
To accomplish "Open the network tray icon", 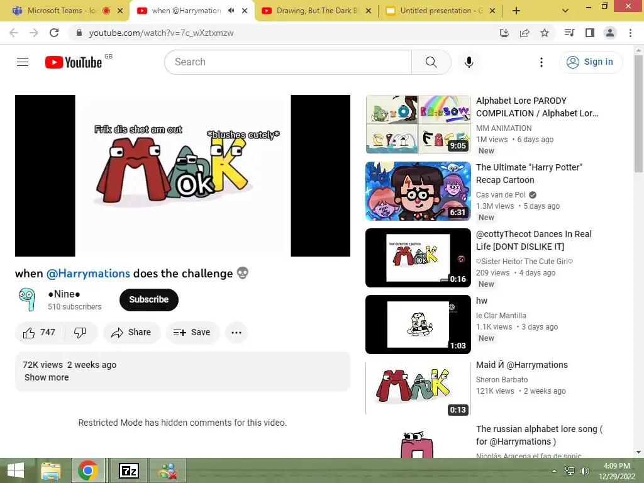I will click(569, 470).
